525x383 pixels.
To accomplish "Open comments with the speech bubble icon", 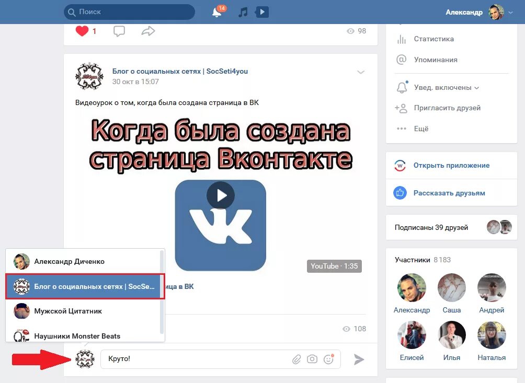I will click(119, 31).
